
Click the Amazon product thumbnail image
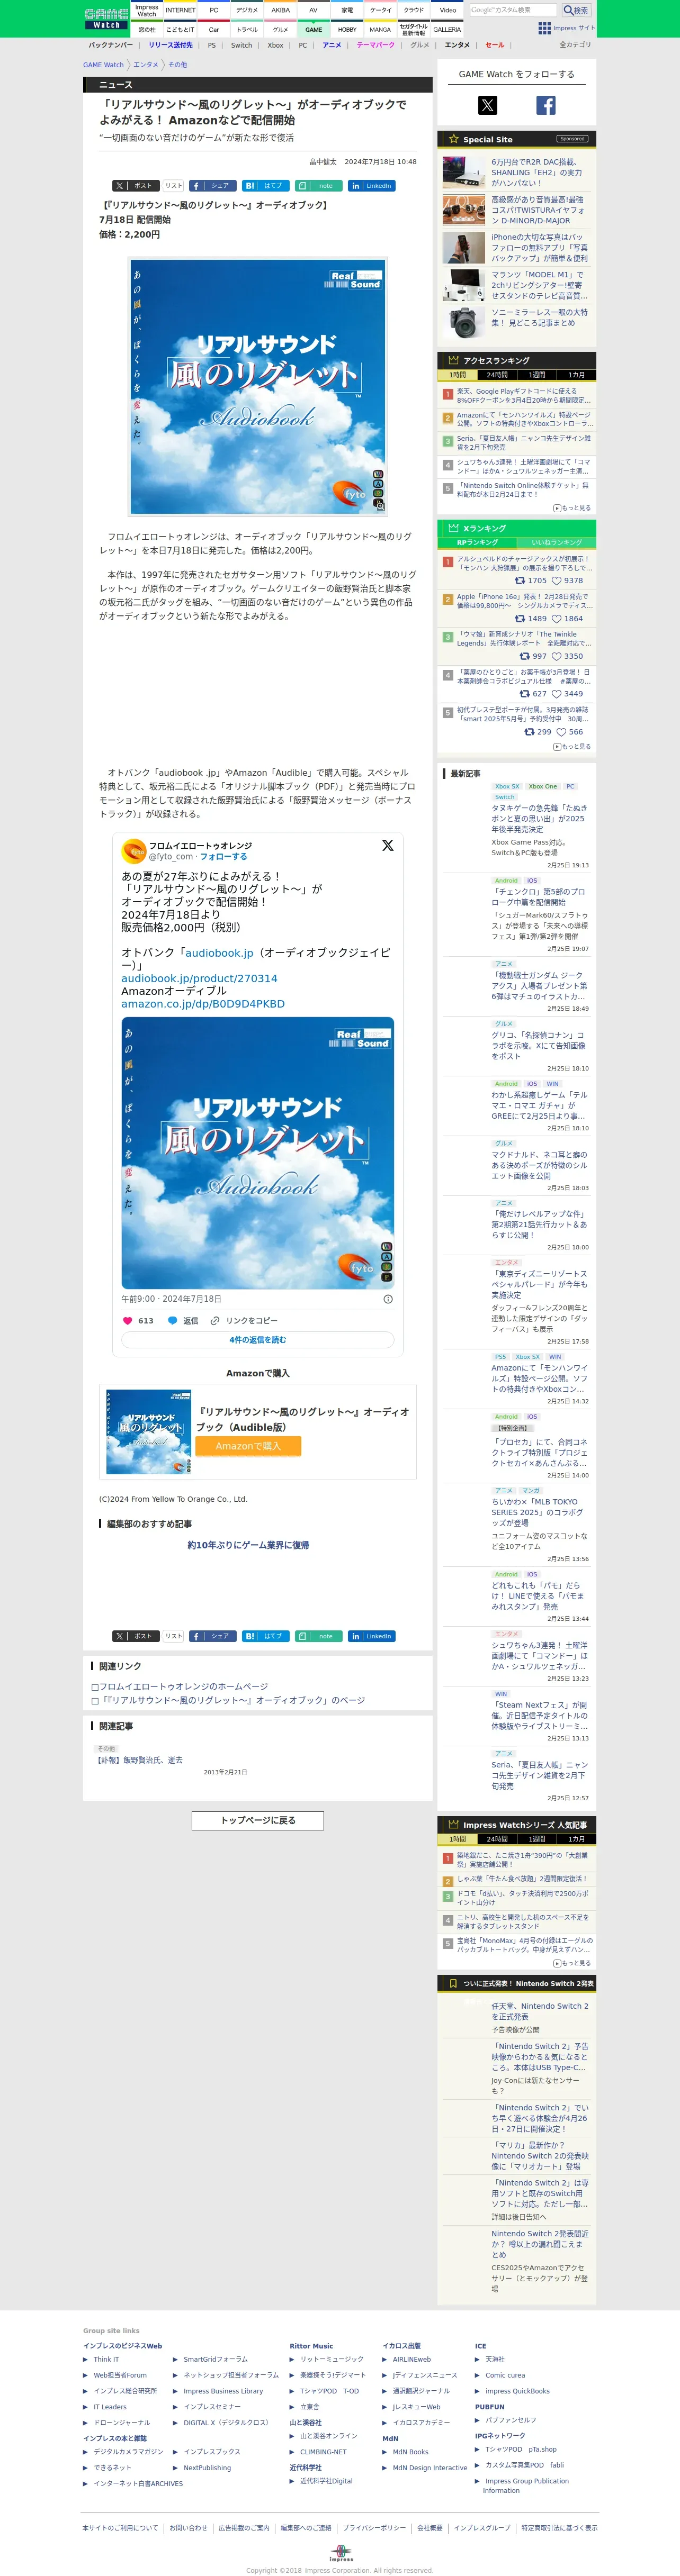click(148, 1431)
